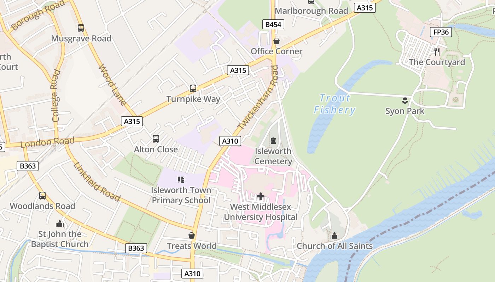Click the Isleworth Cemetery gravestone icon
The height and width of the screenshot is (282, 495).
click(x=273, y=141)
